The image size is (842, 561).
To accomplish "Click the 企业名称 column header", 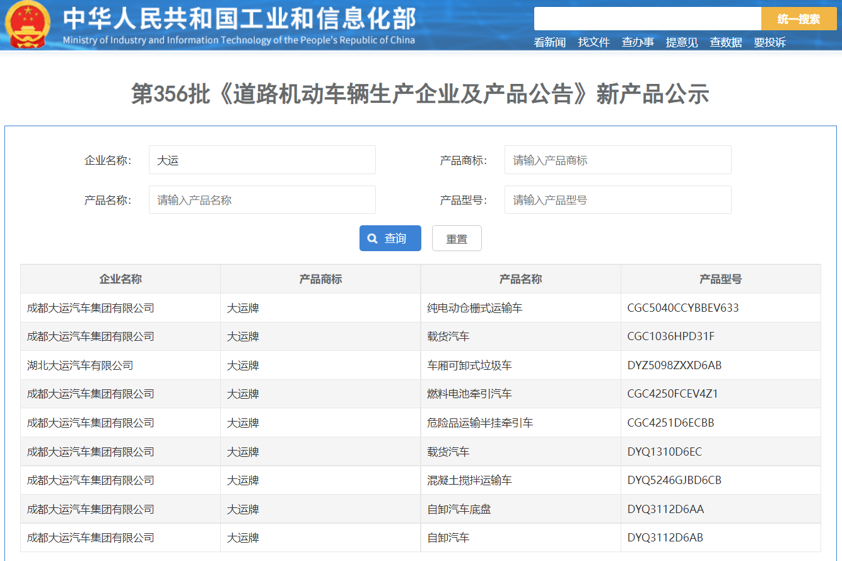I will pyautogui.click(x=120, y=279).
